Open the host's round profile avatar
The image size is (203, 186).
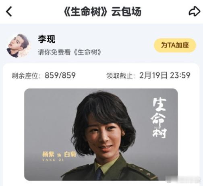[19, 46]
